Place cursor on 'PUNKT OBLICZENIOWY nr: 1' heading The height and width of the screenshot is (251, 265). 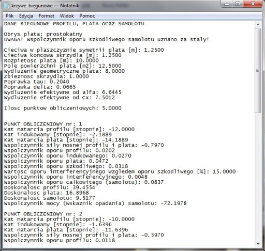tap(43, 124)
